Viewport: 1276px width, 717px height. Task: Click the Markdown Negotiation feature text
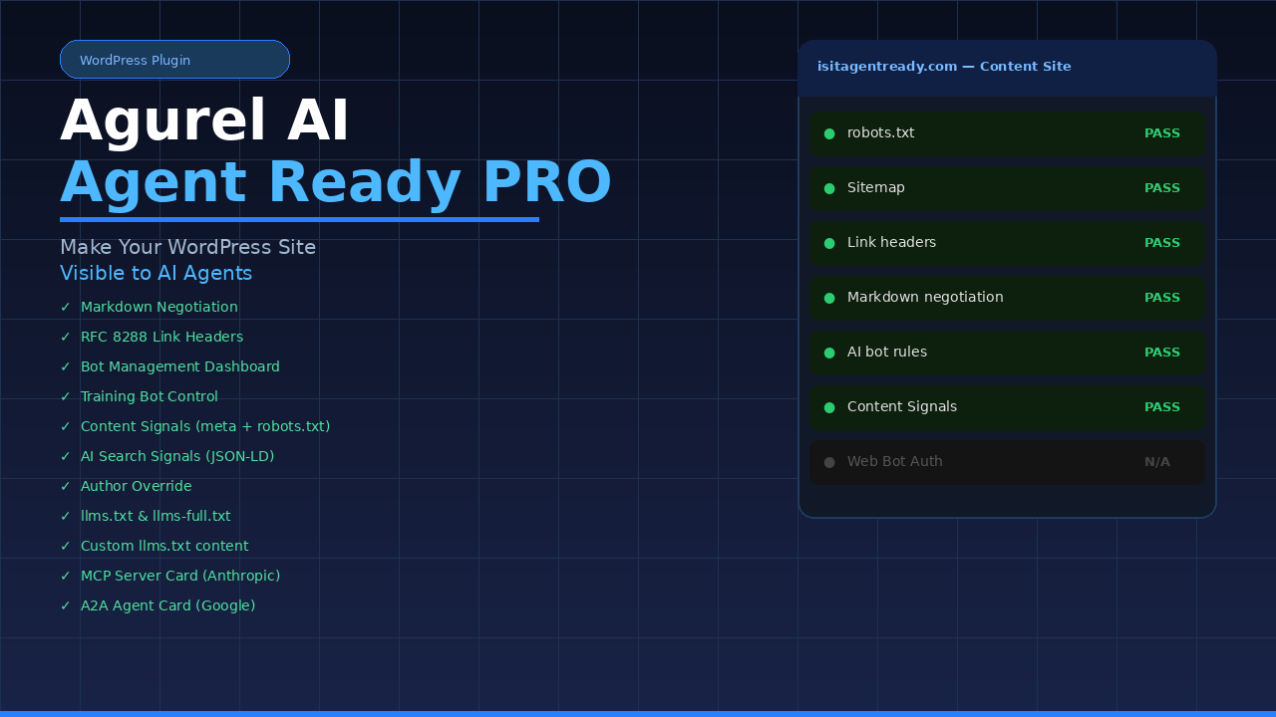coord(159,307)
